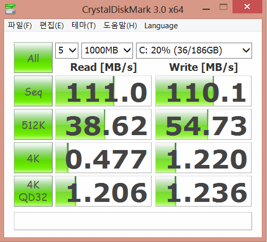Open the 편집(E) menu

tap(52, 26)
